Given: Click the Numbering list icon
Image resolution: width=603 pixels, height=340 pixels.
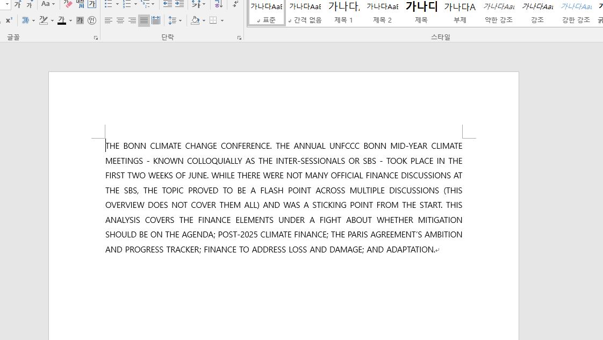Looking at the screenshot, I should pyautogui.click(x=126, y=4).
